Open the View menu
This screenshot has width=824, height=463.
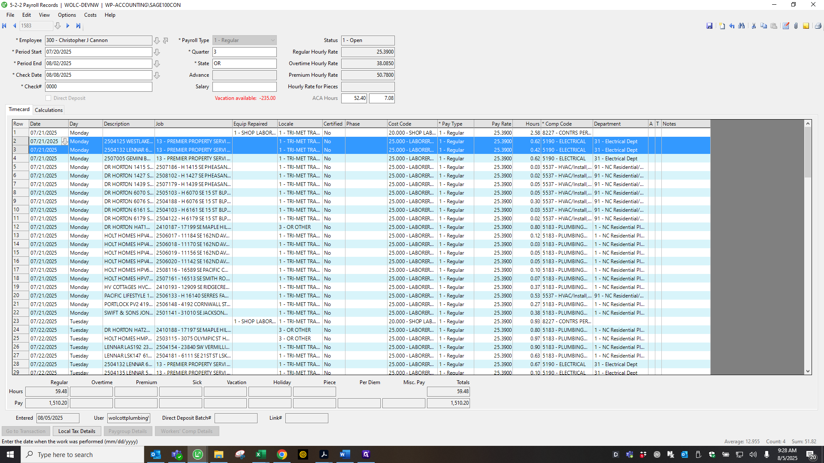click(44, 15)
